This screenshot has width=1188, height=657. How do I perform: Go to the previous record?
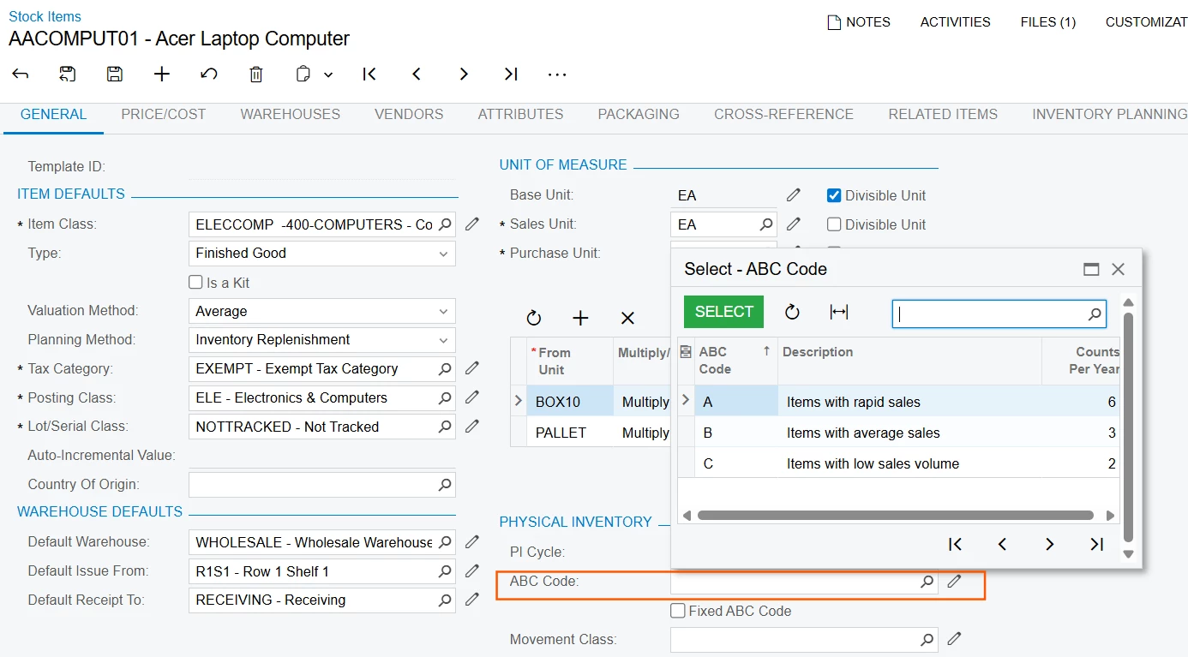point(417,75)
